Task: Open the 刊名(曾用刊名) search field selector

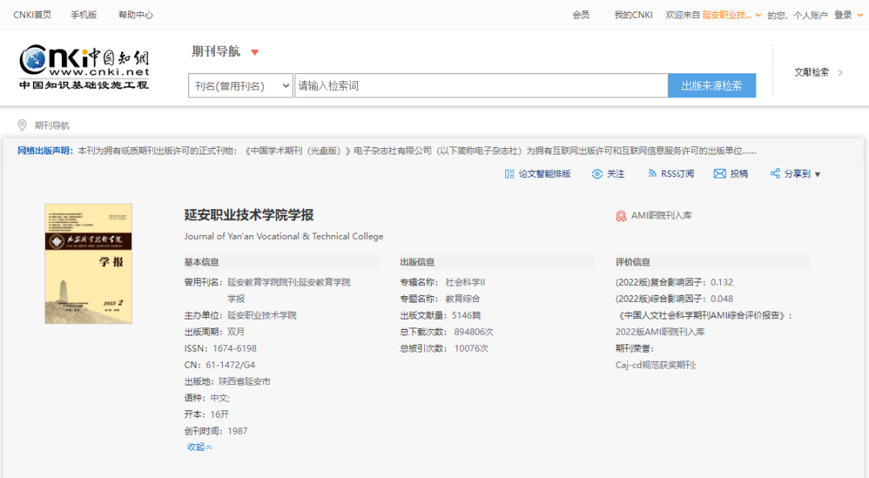Action: coord(241,86)
